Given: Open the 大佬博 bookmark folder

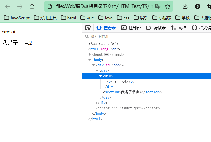Looking at the screenshot, I should click(202, 18).
